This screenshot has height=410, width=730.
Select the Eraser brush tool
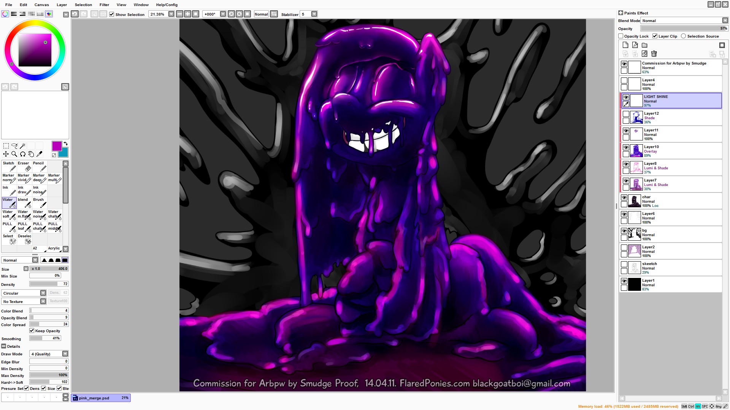(24, 166)
